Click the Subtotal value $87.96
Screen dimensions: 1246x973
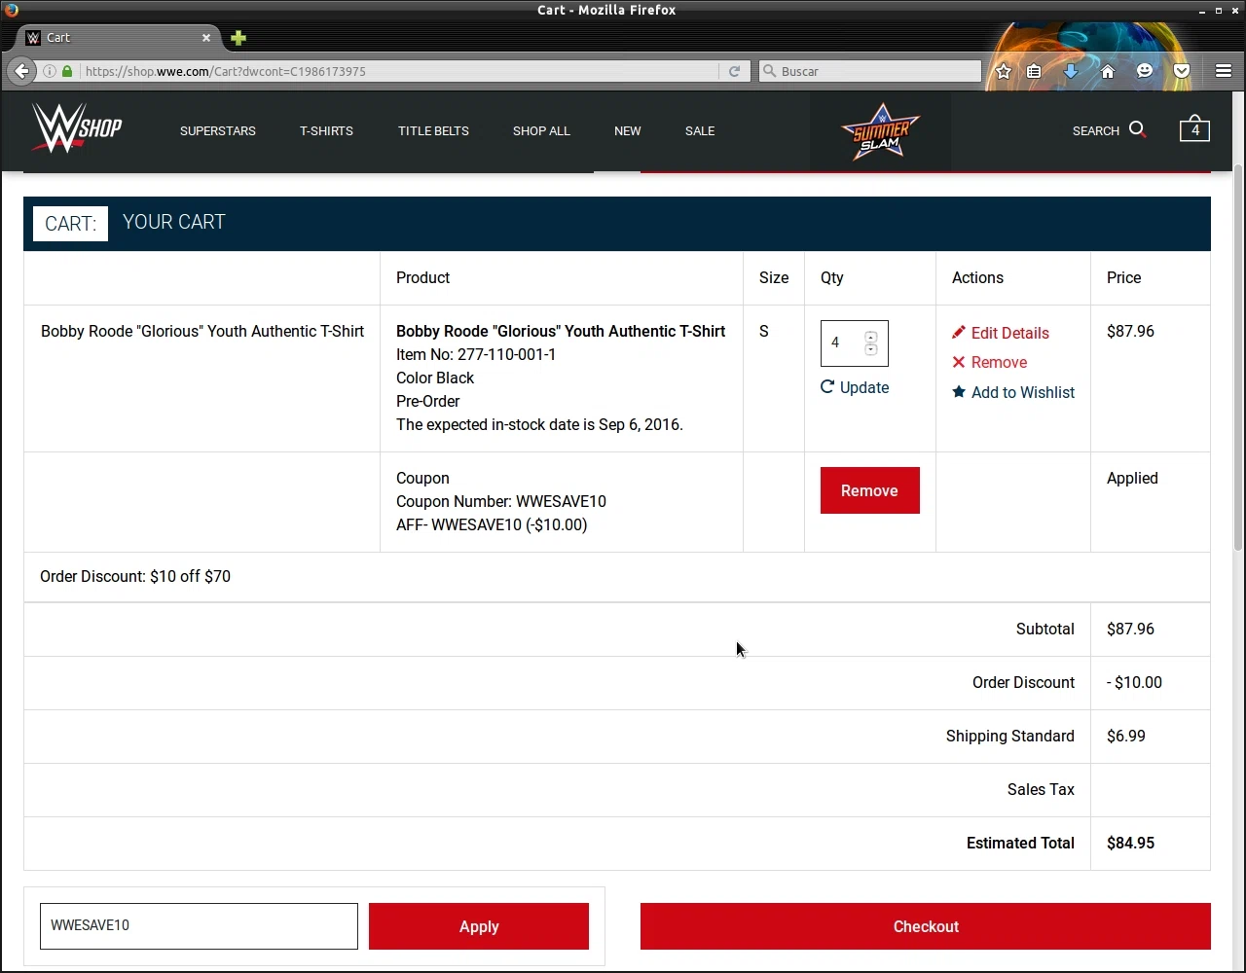click(1130, 629)
